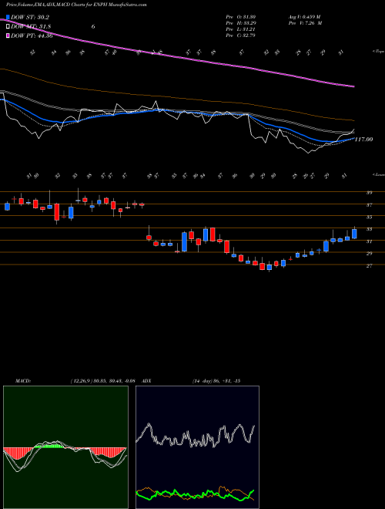Click the '<Tops' label right of the upper chart
The width and height of the screenshot is (385, 509).
coord(378,52)
